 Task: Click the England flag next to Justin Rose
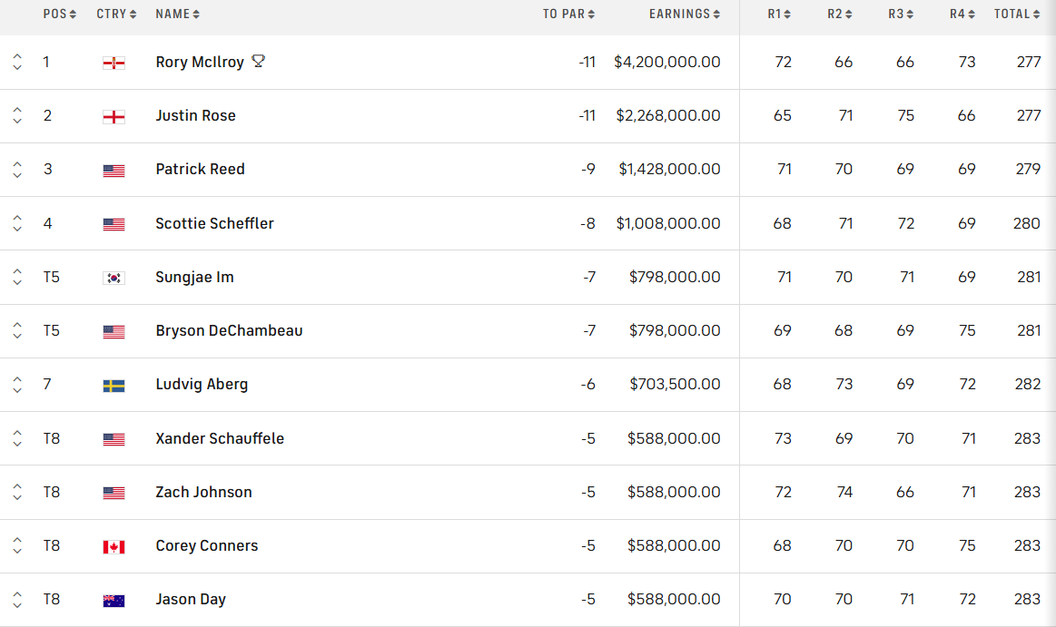click(x=113, y=116)
